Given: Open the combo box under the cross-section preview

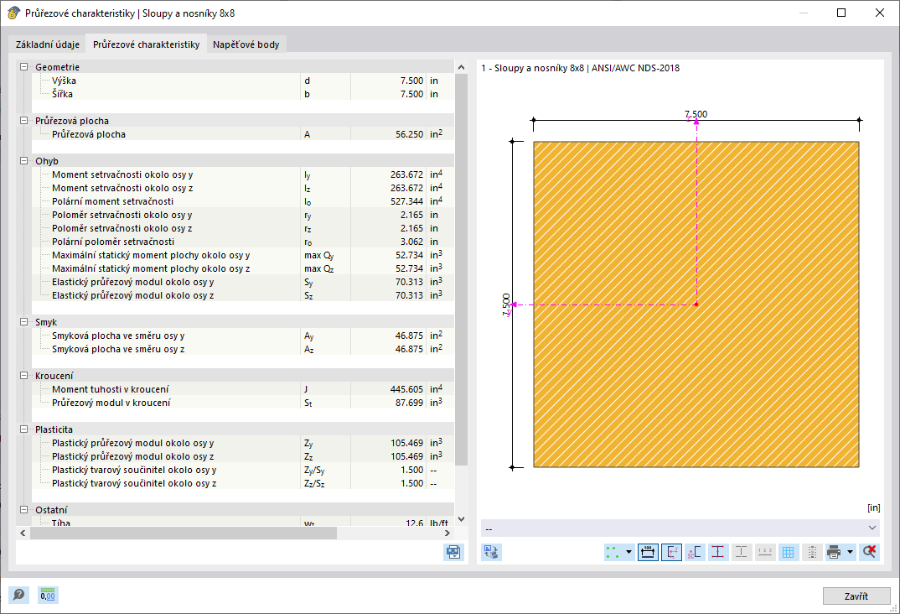Looking at the screenshot, I should tap(680, 528).
